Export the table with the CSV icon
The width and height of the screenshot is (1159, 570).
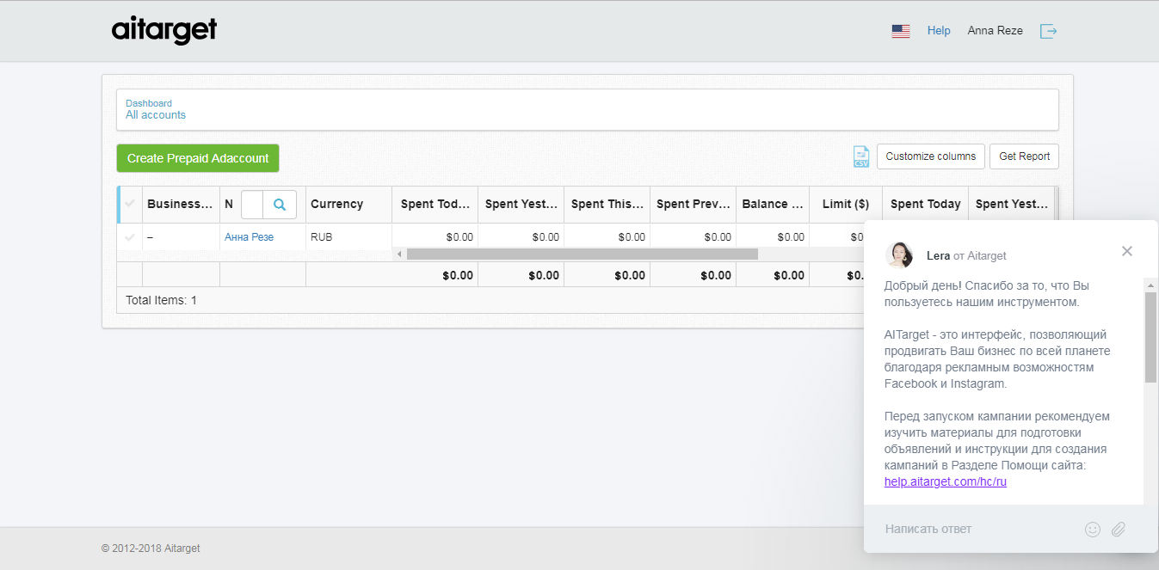pyautogui.click(x=860, y=156)
